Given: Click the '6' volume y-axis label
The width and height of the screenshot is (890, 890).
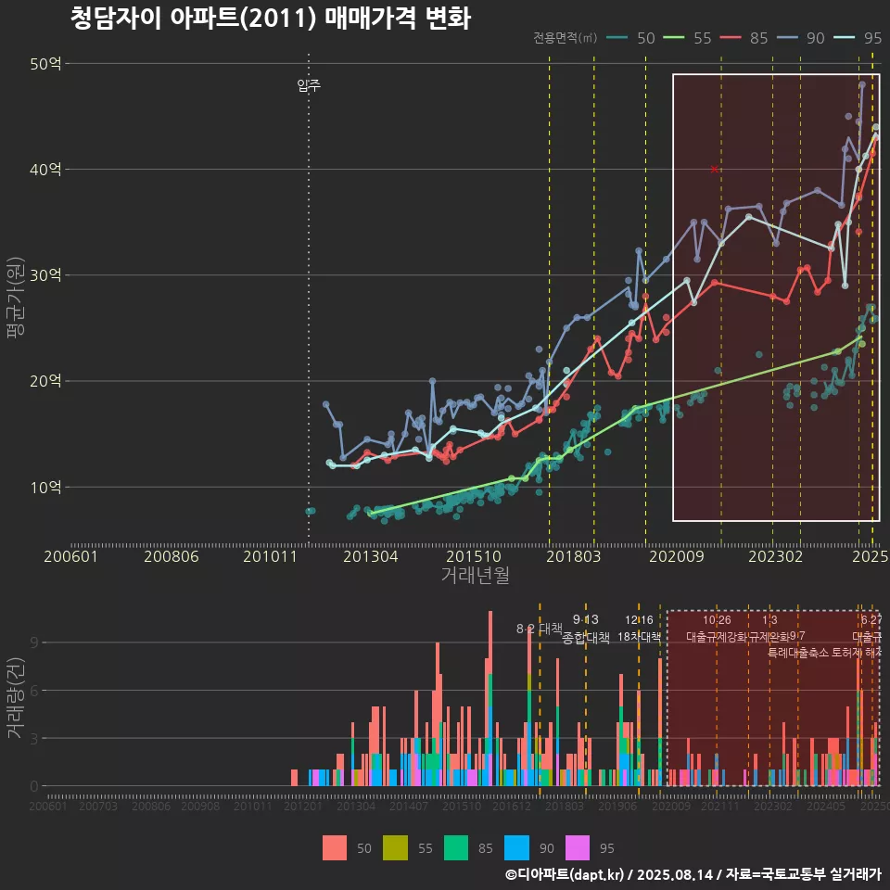Looking at the screenshot, I should click(34, 691).
